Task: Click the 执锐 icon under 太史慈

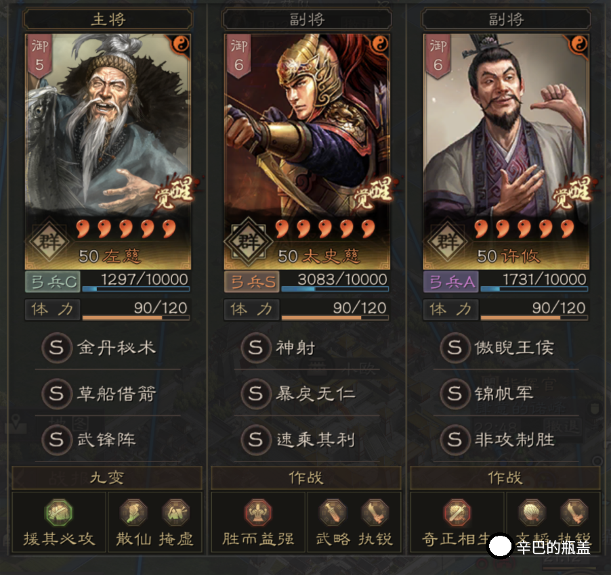Action: pos(375,512)
